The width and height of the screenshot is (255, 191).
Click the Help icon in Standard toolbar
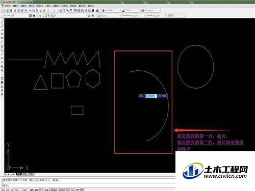coord(97,11)
